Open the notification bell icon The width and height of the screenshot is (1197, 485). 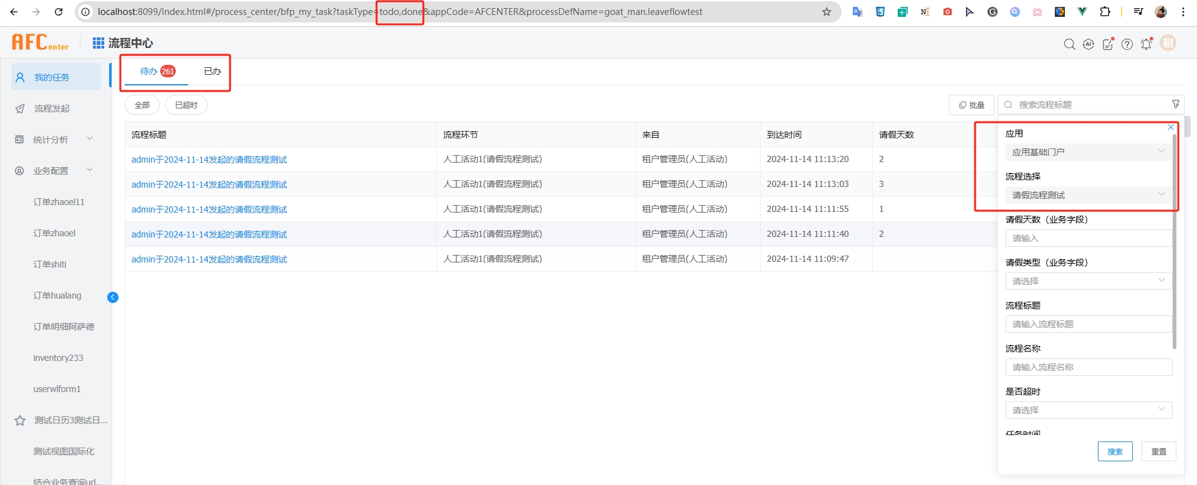[1146, 44]
